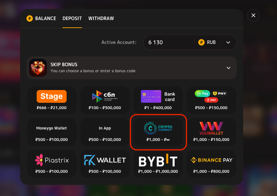Click the ₽1,000 – ₽150,000 limit text
Viewport: 277px width, 196px height.
(x=211, y=140)
